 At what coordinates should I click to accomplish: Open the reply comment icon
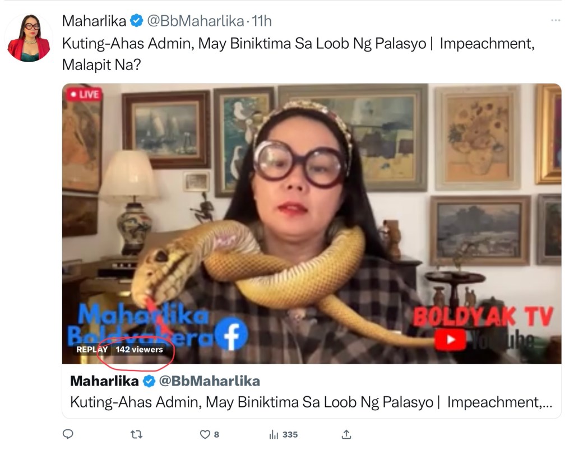[x=68, y=434]
